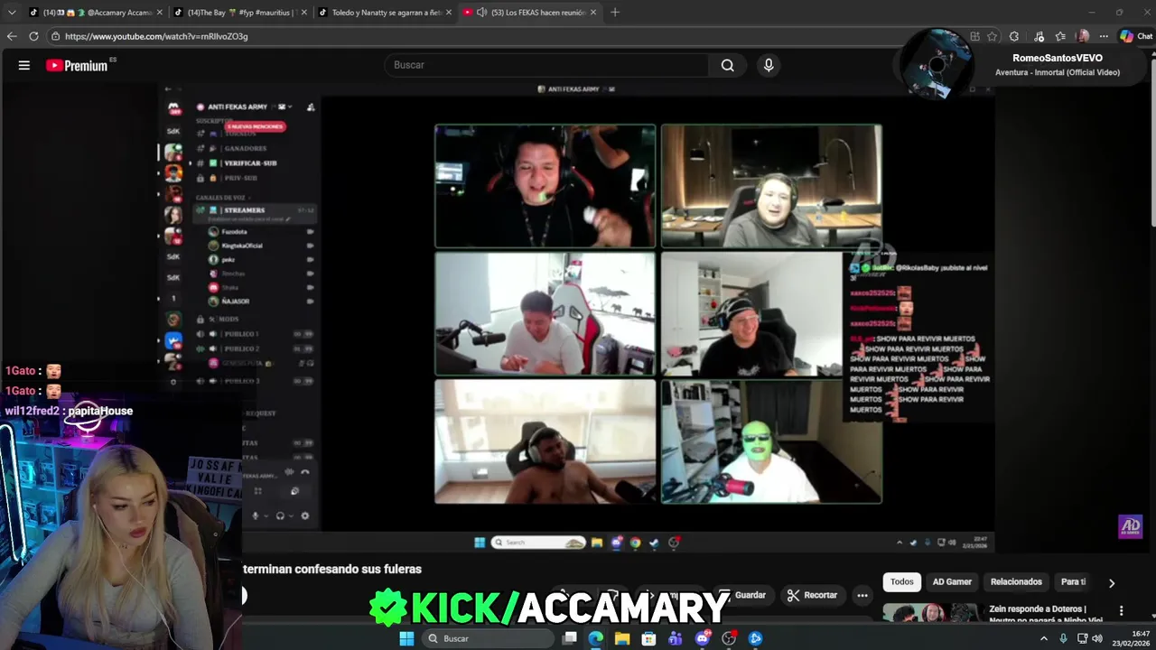Open options for Zein responde video

[x=1122, y=611]
